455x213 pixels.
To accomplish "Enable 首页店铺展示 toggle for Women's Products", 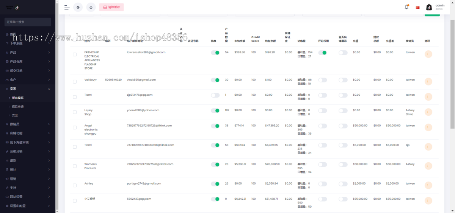I will pyautogui.click(x=343, y=165).
